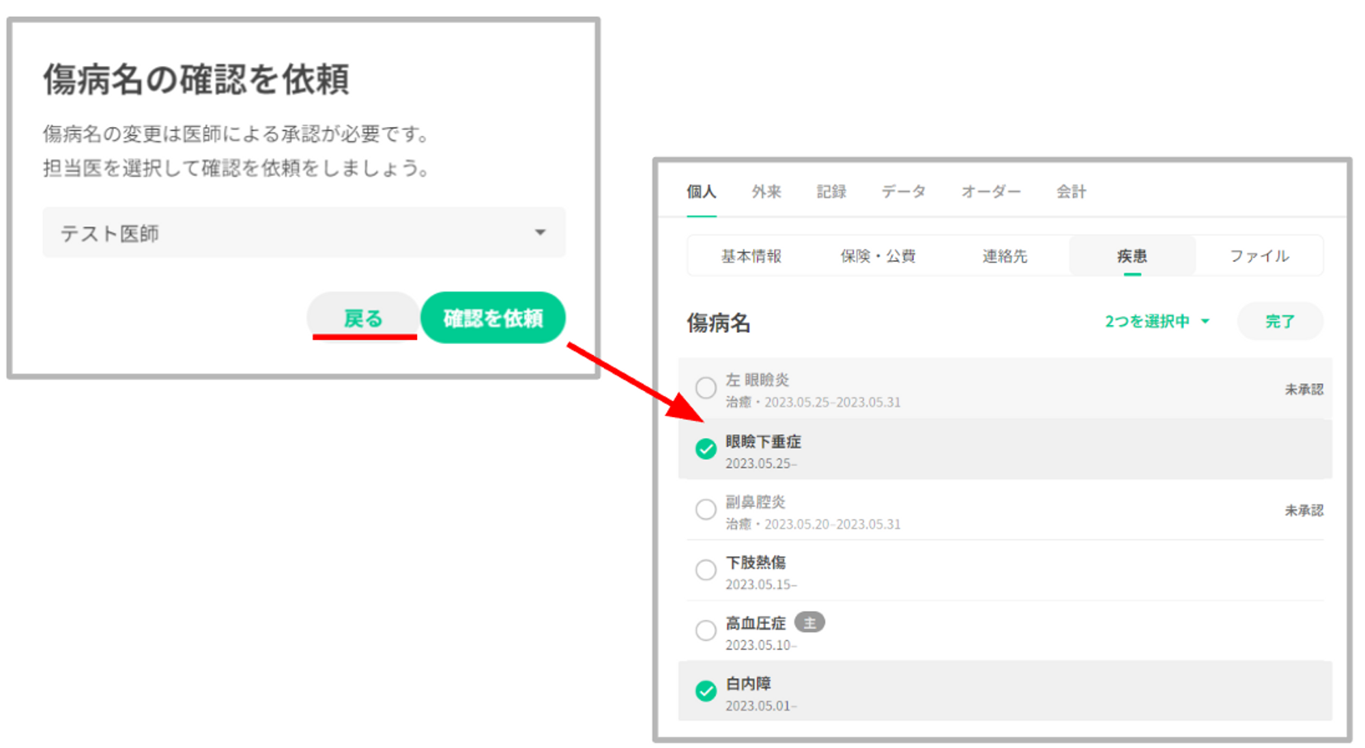Select the 基本情報 sub-tab
1365x748 pixels.
(751, 256)
